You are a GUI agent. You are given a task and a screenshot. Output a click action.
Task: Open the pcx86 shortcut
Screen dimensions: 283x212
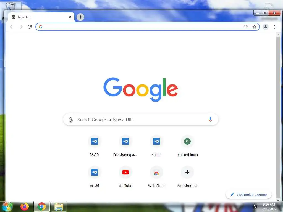pyautogui.click(x=95, y=177)
